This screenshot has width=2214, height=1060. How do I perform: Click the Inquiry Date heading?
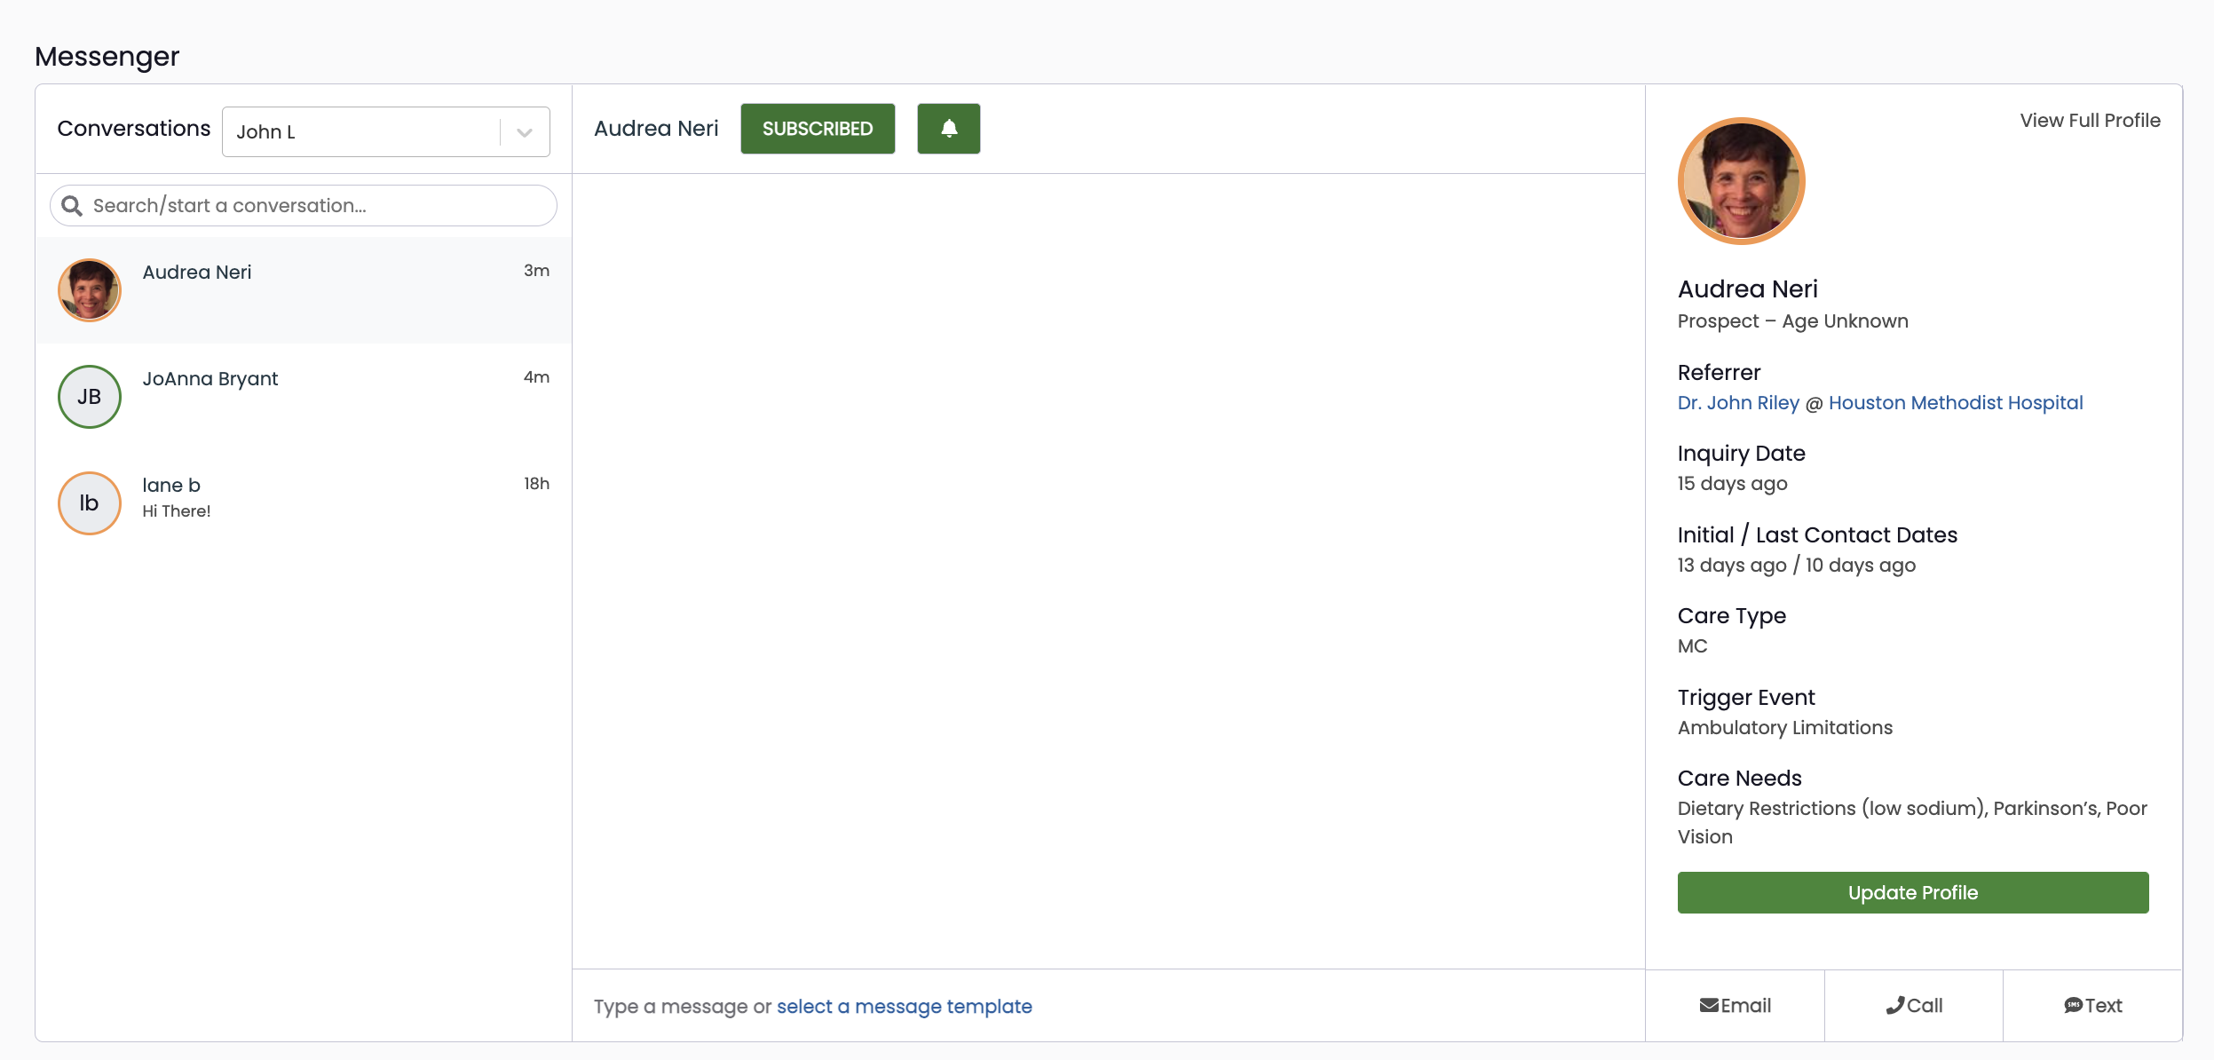coord(1741,454)
